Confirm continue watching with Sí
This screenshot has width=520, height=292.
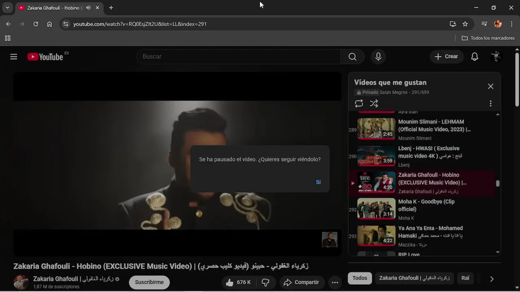(318, 182)
